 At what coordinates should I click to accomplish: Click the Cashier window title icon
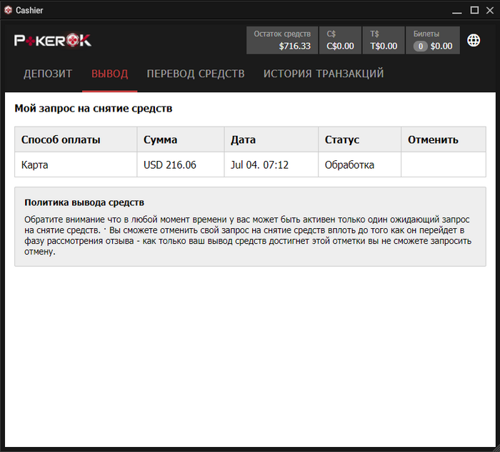8,10
